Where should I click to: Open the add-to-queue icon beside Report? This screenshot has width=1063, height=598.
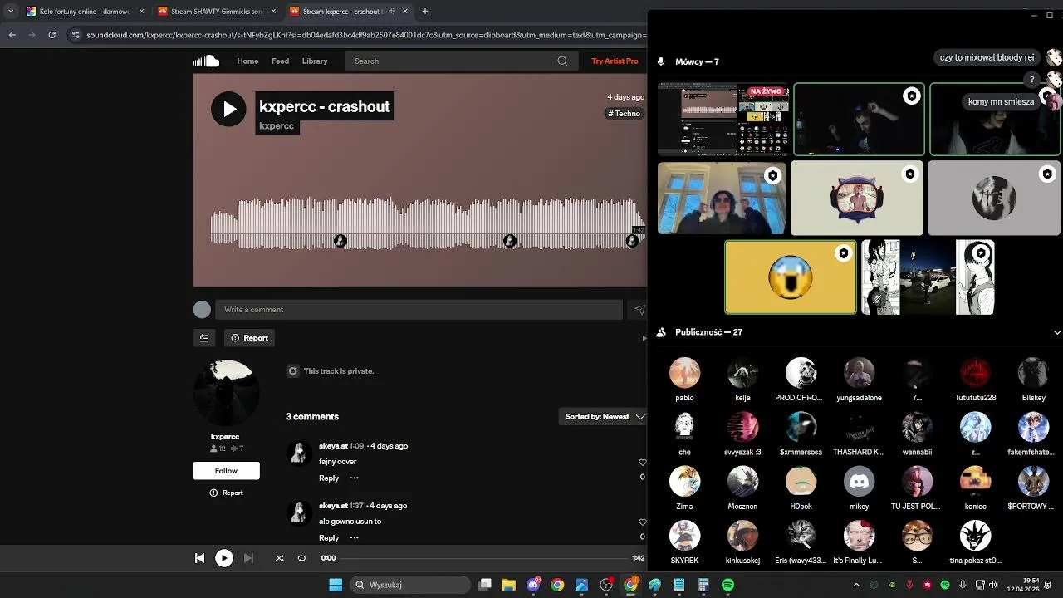204,338
